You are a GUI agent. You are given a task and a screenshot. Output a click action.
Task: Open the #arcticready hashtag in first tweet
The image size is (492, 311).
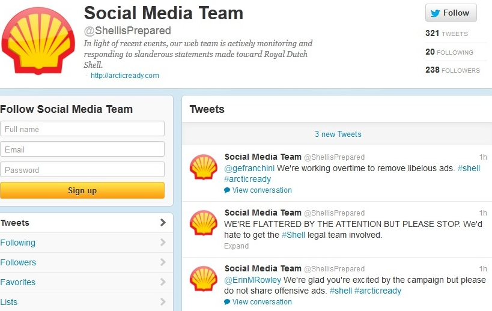click(248, 179)
